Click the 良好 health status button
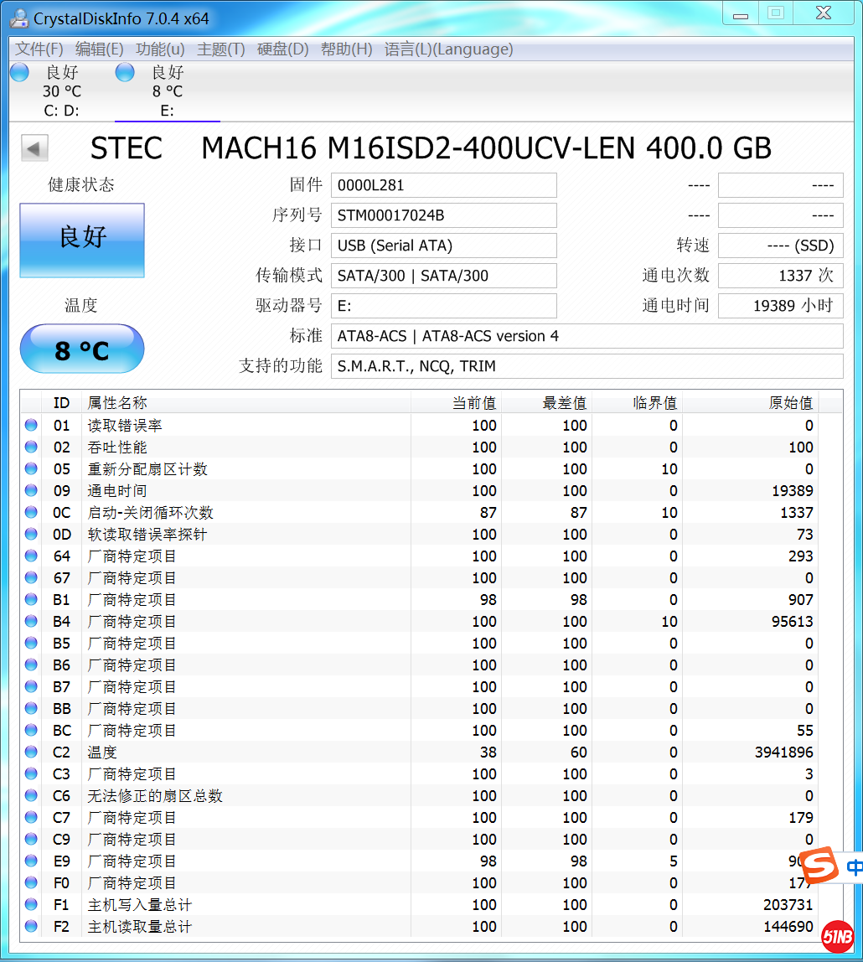This screenshot has width=863, height=962. tap(82, 240)
